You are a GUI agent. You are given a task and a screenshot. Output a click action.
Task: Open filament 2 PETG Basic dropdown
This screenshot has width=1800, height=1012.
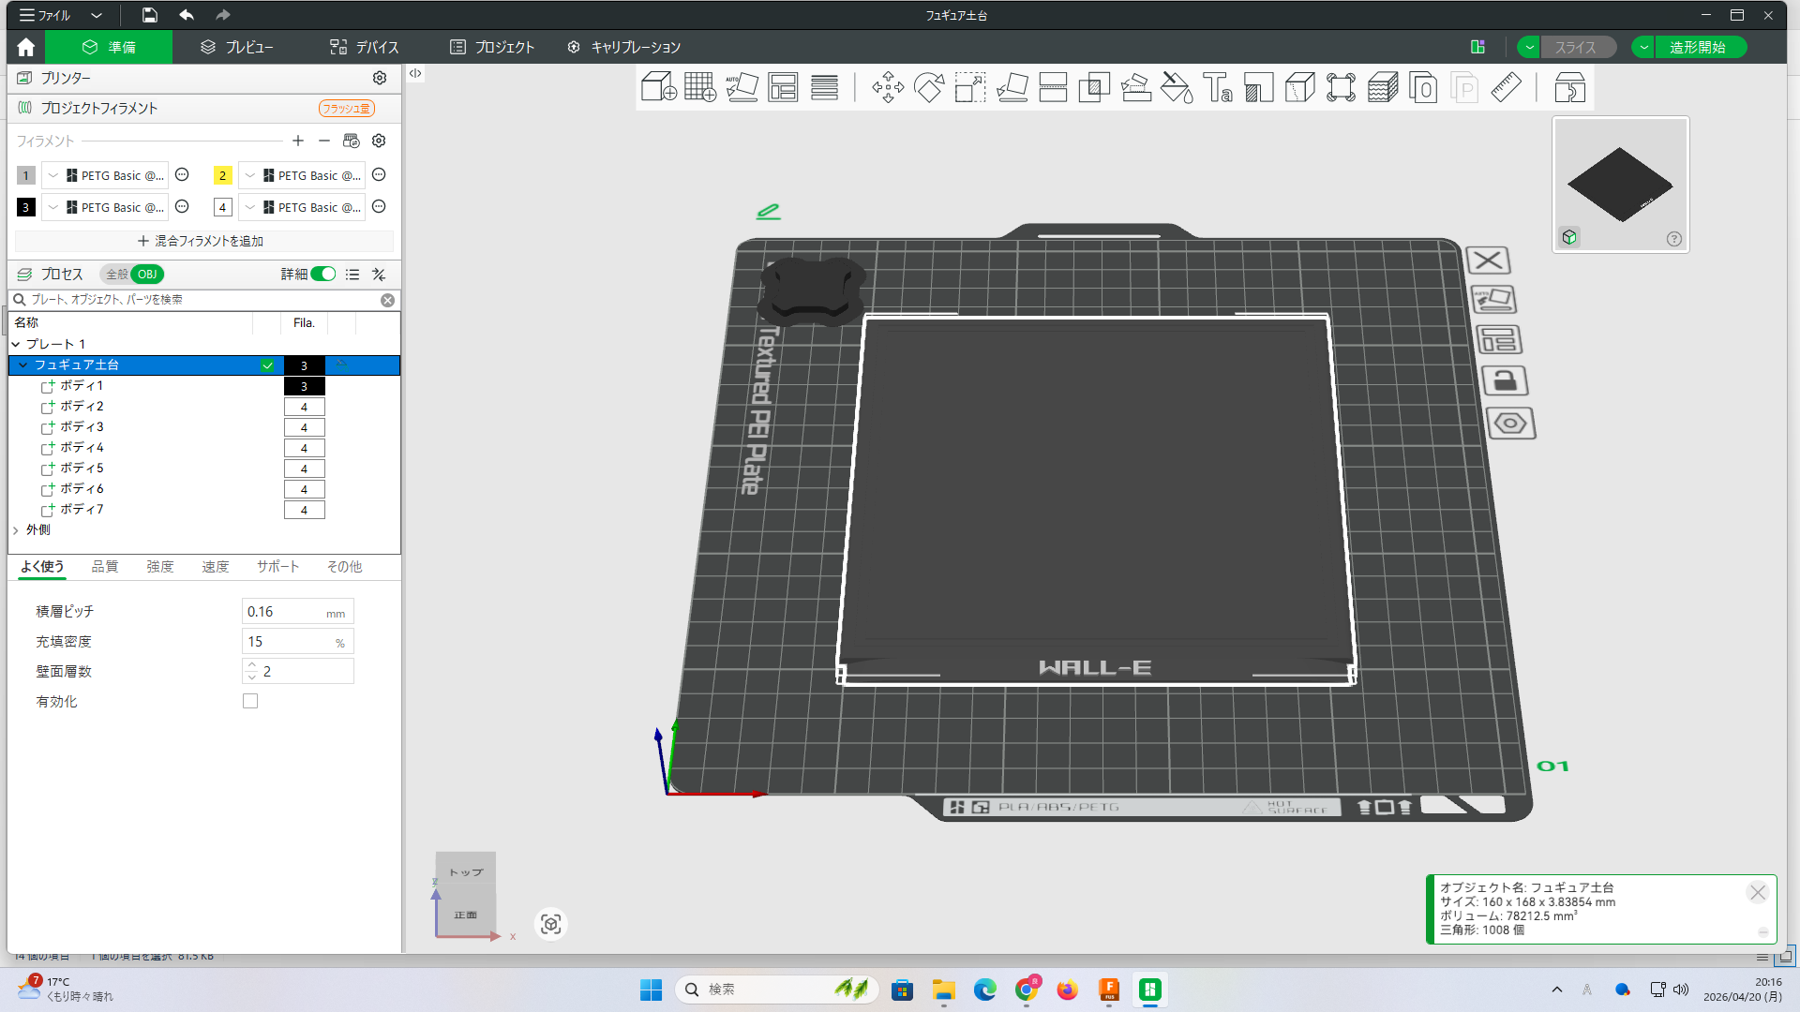point(302,175)
